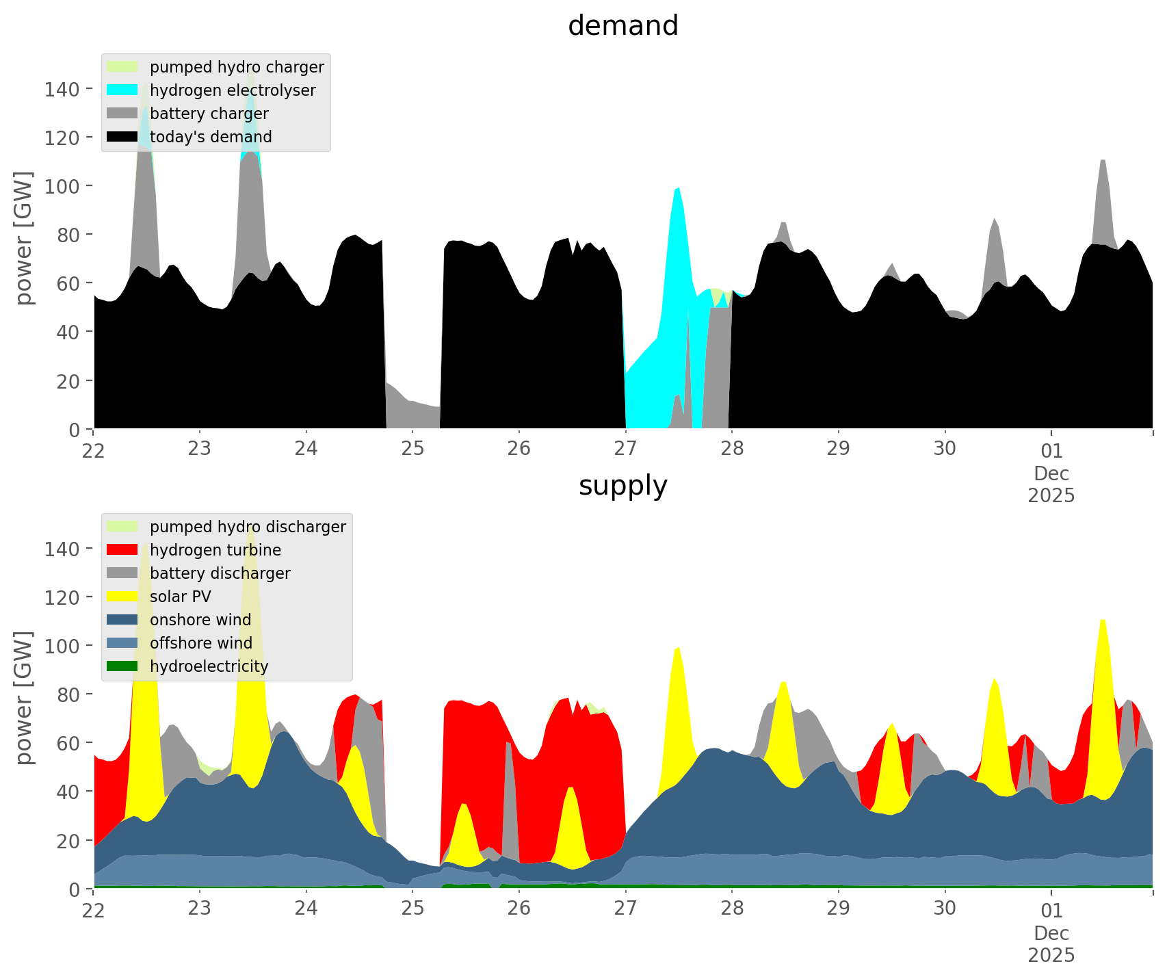
Task: Click the gray battery charger legend swatch
Action: point(122,114)
